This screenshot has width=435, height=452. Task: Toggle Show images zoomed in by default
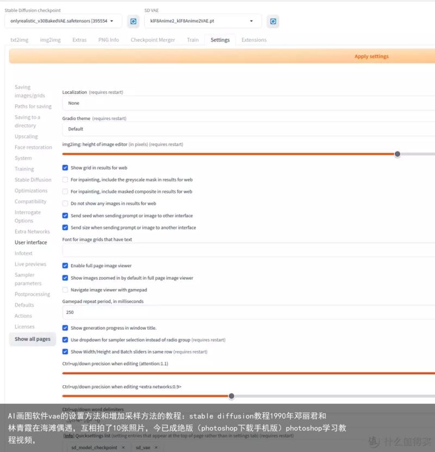[x=65, y=278]
